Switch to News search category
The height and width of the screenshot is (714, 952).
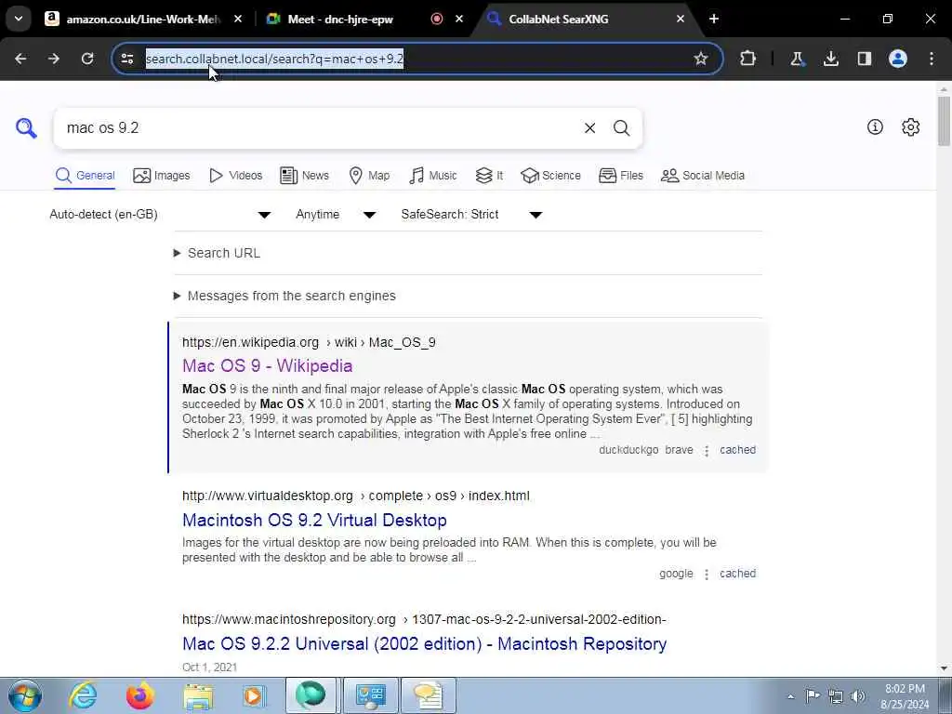(x=304, y=176)
